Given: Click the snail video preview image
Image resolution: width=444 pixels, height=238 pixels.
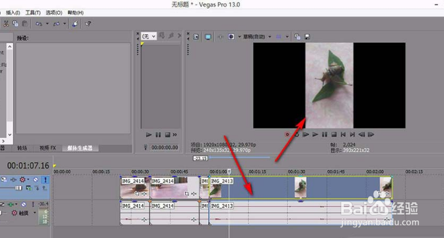Looking at the screenshot, I should [x=329, y=85].
